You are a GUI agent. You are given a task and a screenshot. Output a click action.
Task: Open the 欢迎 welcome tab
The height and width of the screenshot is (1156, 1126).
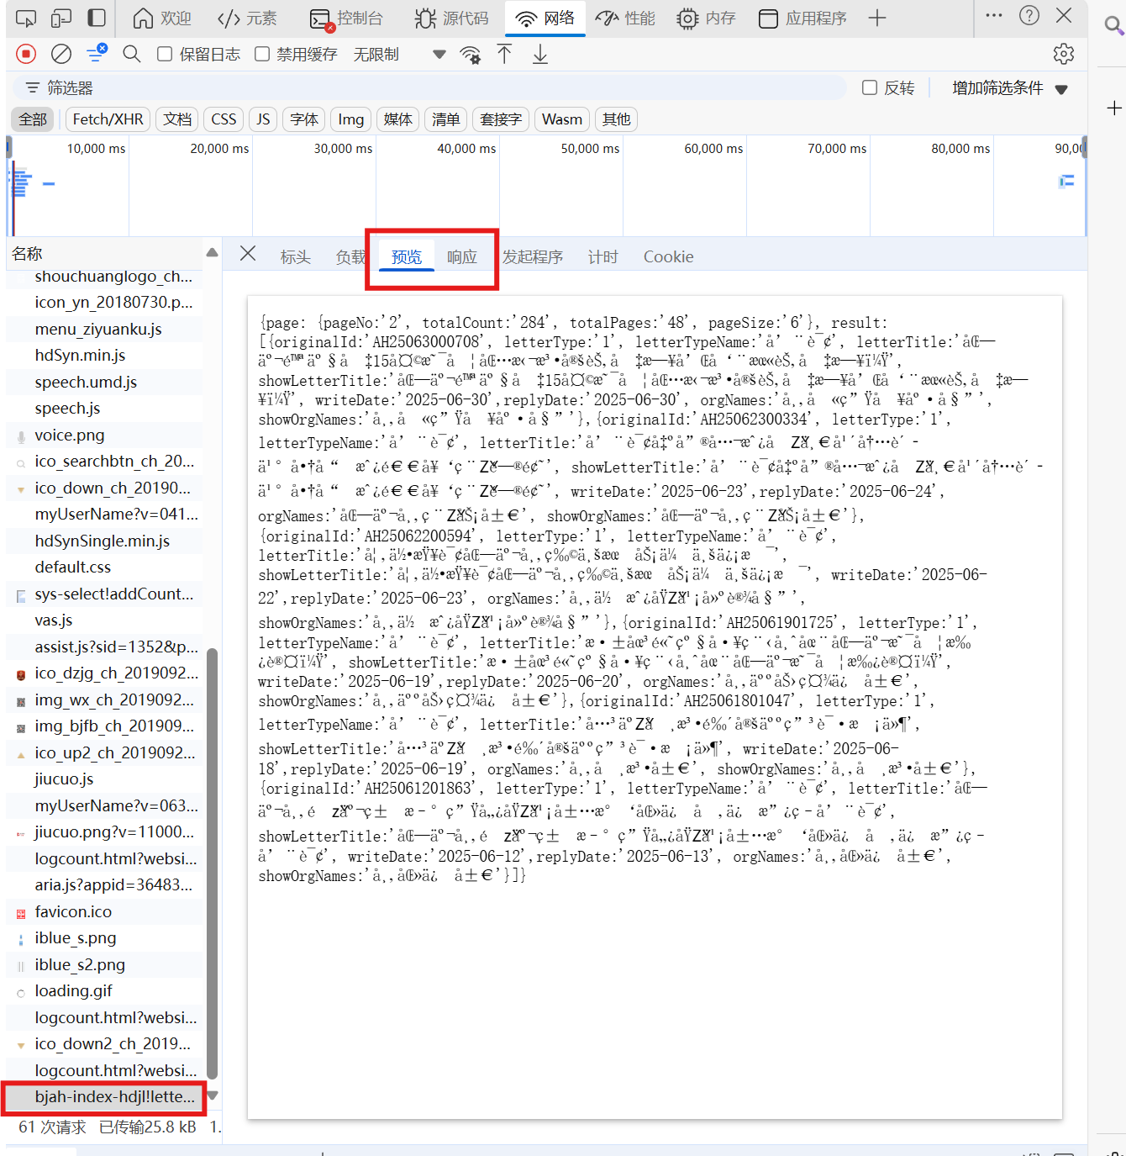(x=162, y=18)
